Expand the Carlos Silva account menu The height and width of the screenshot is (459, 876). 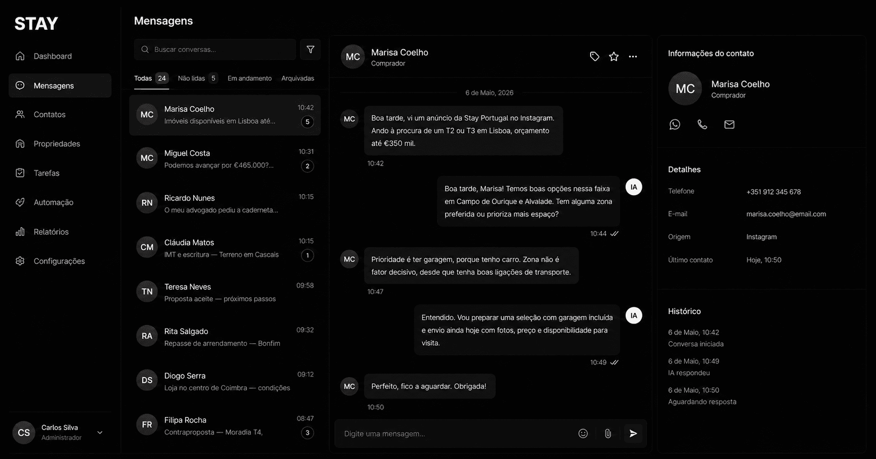click(100, 433)
